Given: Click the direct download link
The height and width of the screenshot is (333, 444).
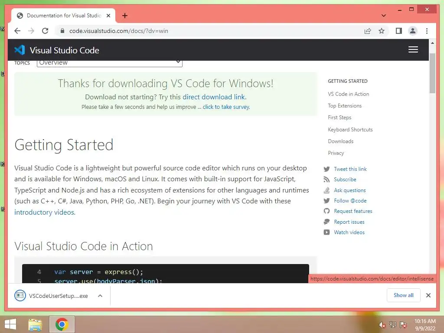Looking at the screenshot, I should coord(214,97).
